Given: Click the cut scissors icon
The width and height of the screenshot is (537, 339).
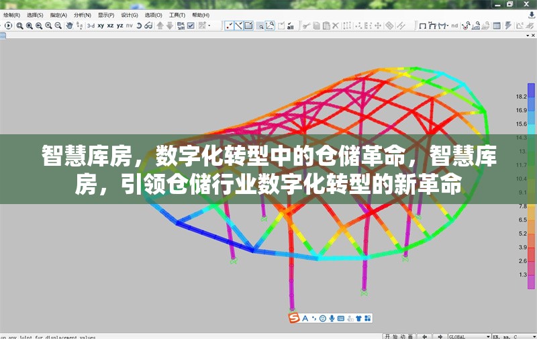Looking at the screenshot, I should click(x=307, y=26).
